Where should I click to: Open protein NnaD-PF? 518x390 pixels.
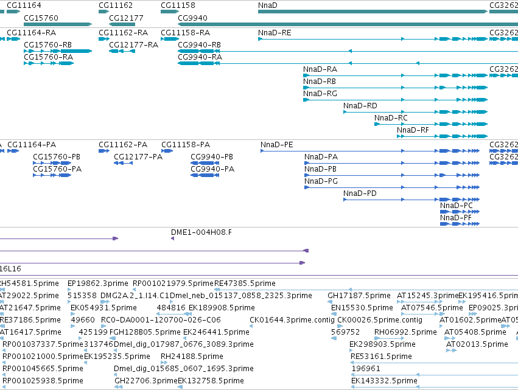[x=456, y=218]
